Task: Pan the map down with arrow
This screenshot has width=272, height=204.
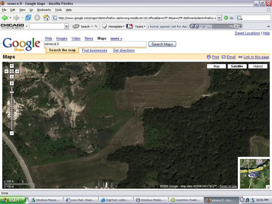Action: (12, 76)
